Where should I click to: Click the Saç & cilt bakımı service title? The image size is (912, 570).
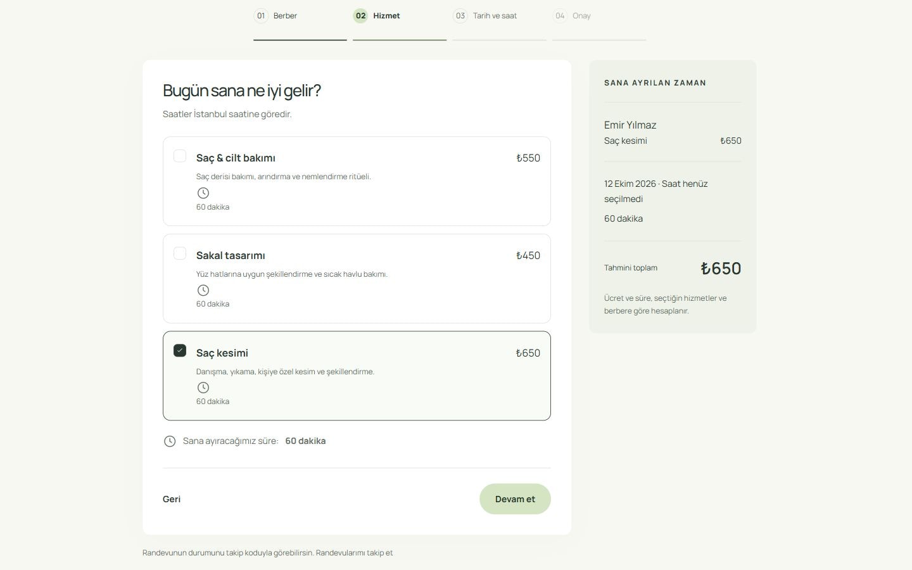coord(236,158)
